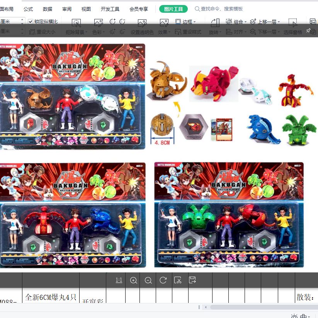Screen dimensions: 318x318
Task: Click the 重设样式 button
Action: pos(188,32)
